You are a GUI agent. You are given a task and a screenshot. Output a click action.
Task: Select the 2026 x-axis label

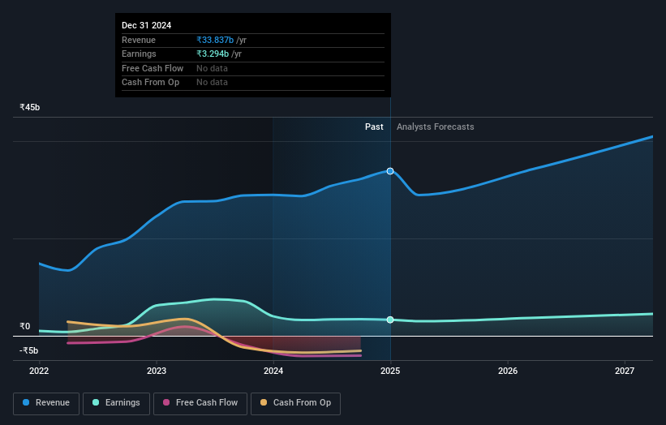click(x=508, y=371)
